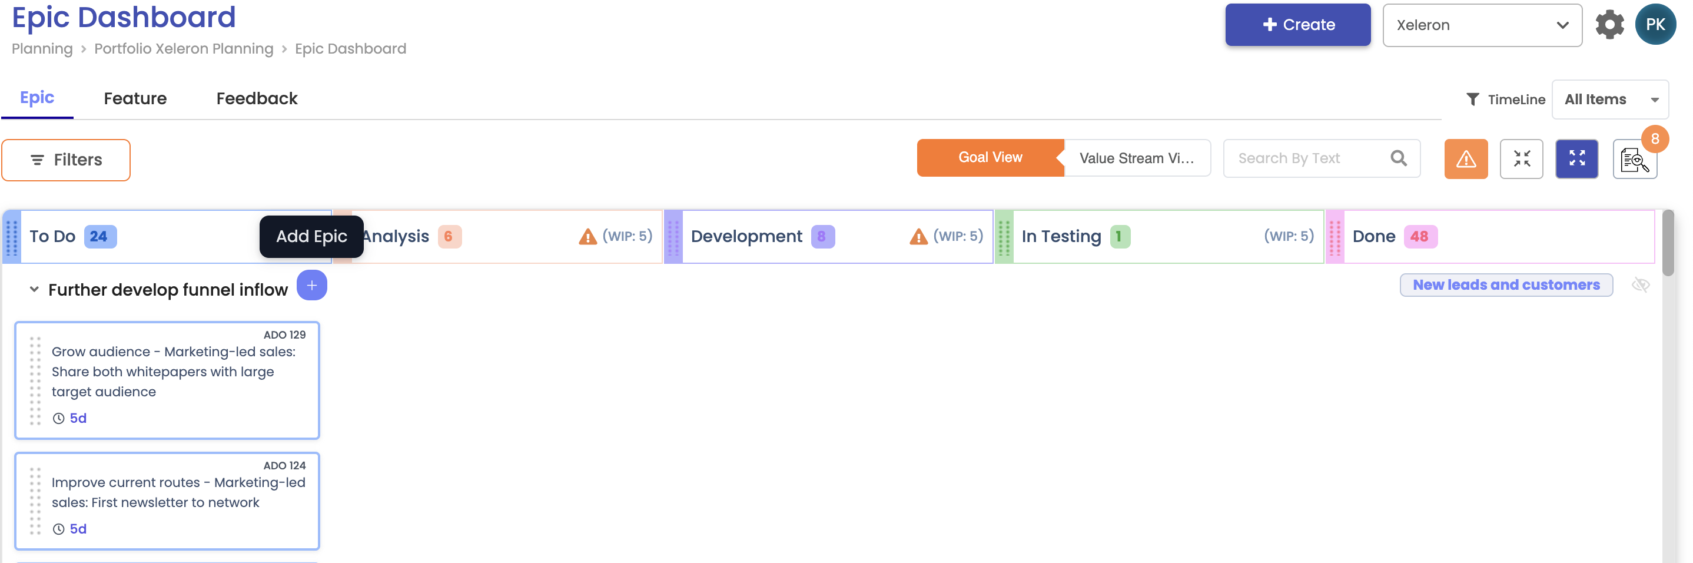Click the Search By Text field
1693x563 pixels.
click(1308, 158)
